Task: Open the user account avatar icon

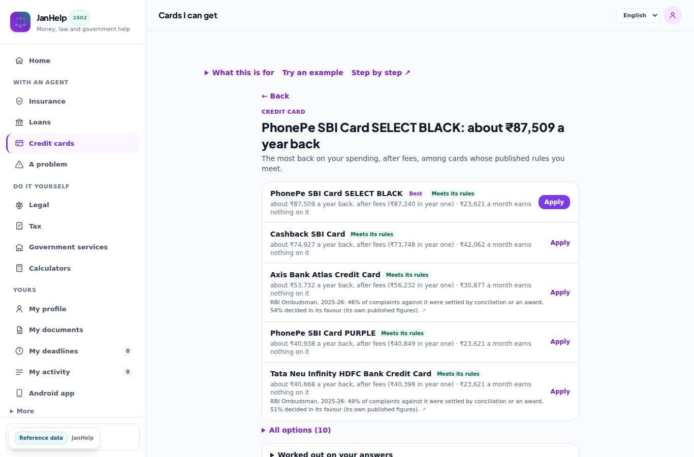Action: 673,15
